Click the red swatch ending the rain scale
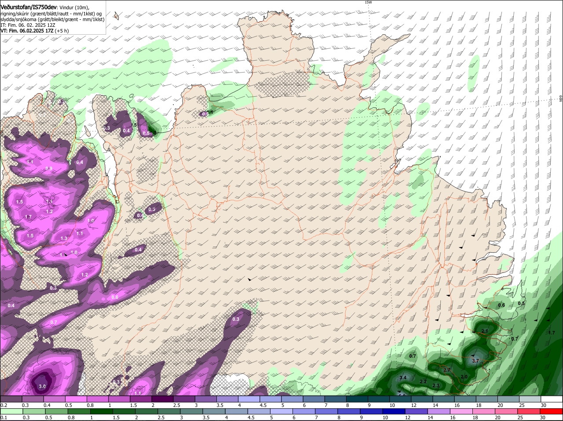The width and height of the screenshot is (563, 421). (x=552, y=411)
